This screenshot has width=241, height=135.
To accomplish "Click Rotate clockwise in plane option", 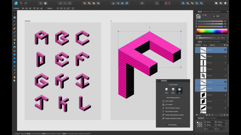I will point(172,118).
